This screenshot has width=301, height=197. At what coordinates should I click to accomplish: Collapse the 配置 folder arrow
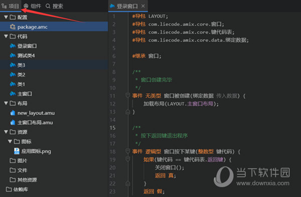(x=6, y=17)
